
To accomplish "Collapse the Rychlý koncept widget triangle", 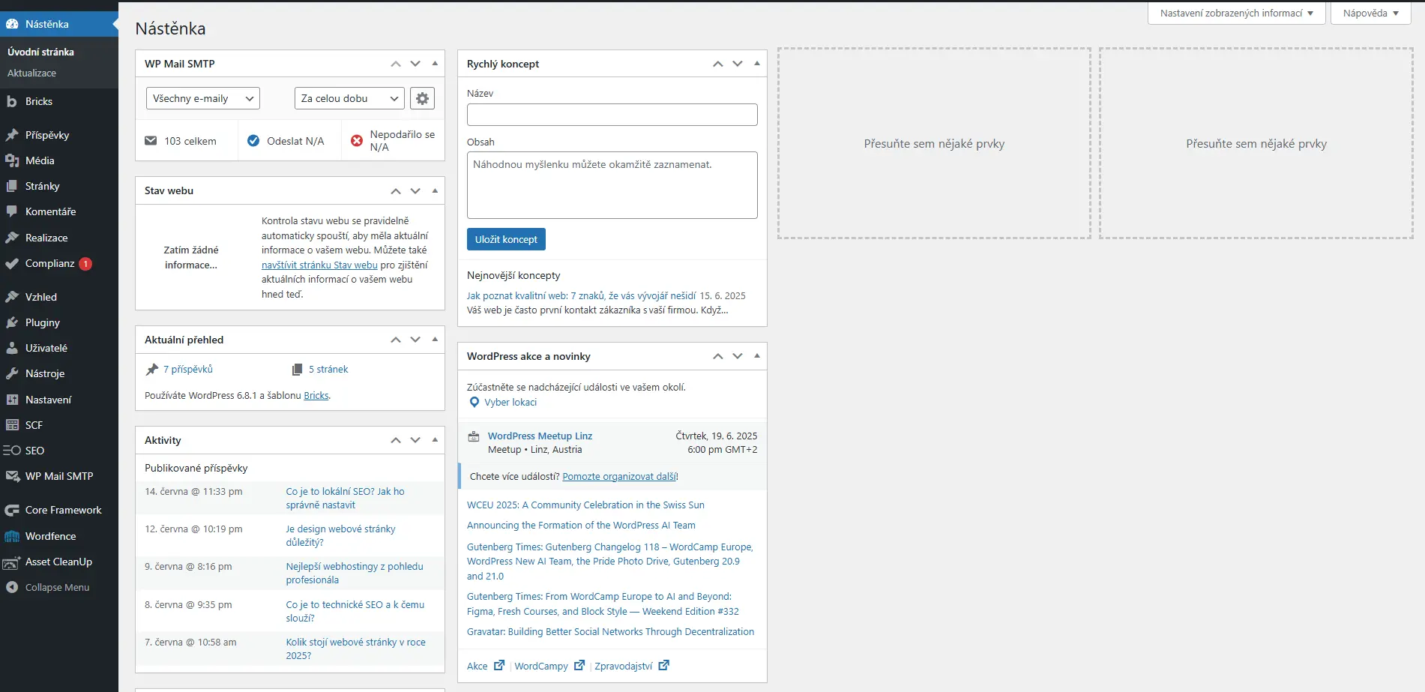I will tap(757, 64).
